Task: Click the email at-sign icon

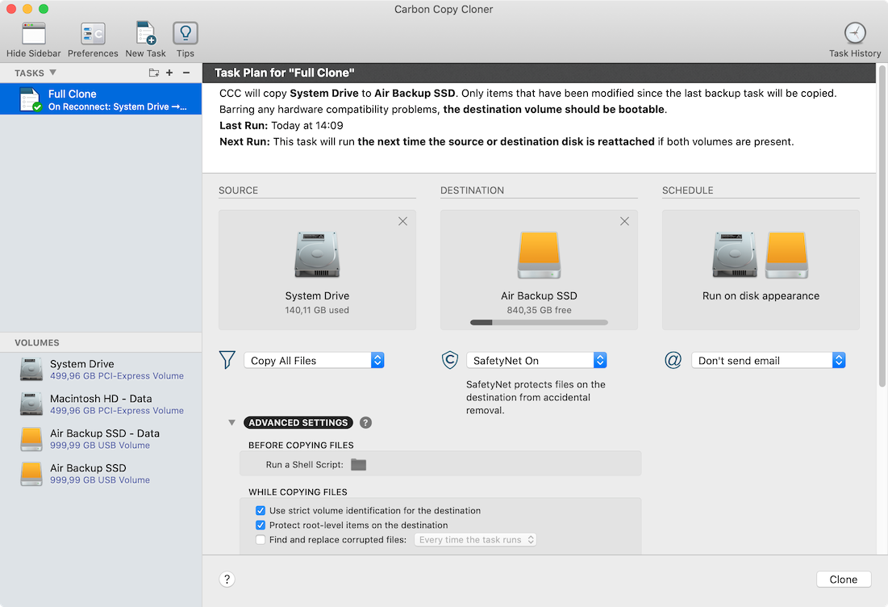Action: pos(673,360)
